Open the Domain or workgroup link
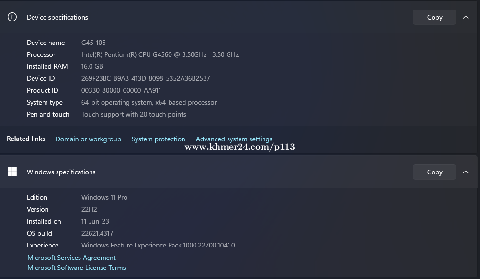This screenshot has height=279, width=480. coord(88,139)
